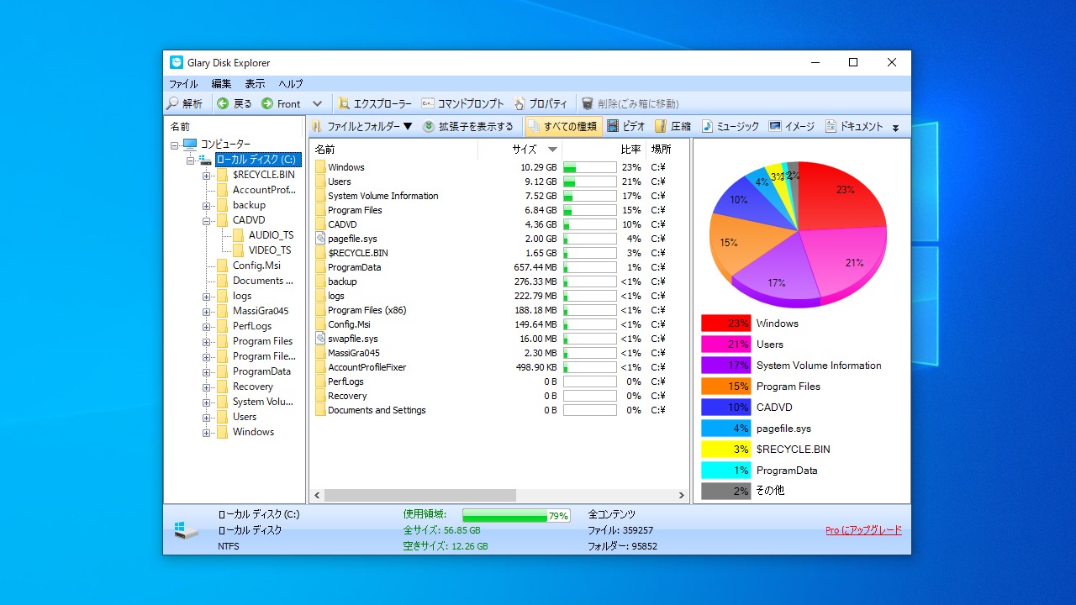Go back with the 戻る arrow button
Image resolution: width=1076 pixels, height=605 pixels.
(x=234, y=103)
